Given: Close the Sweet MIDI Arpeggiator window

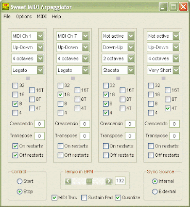Looking at the screenshot, I should pyautogui.click(x=183, y=7).
